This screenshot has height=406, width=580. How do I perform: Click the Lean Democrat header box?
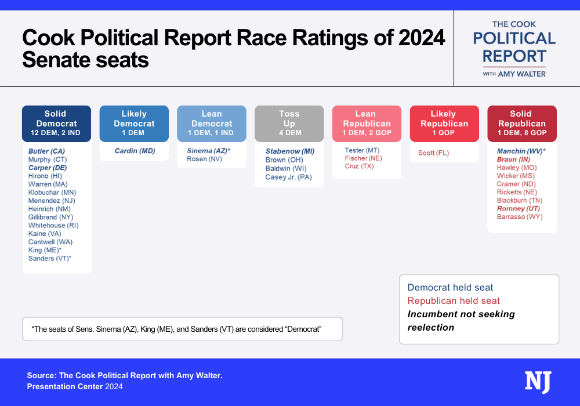[212, 124]
